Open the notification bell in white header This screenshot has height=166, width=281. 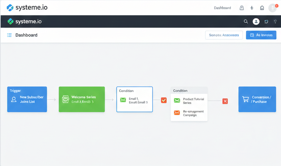242,8
